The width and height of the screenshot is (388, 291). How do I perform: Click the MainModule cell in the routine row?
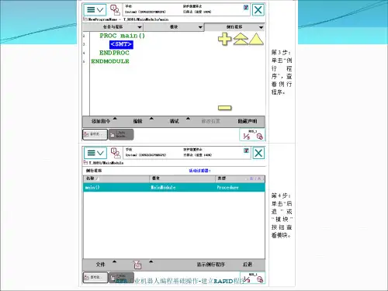pos(163,187)
